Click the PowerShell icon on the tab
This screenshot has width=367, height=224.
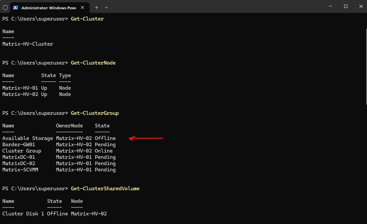pos(16,8)
